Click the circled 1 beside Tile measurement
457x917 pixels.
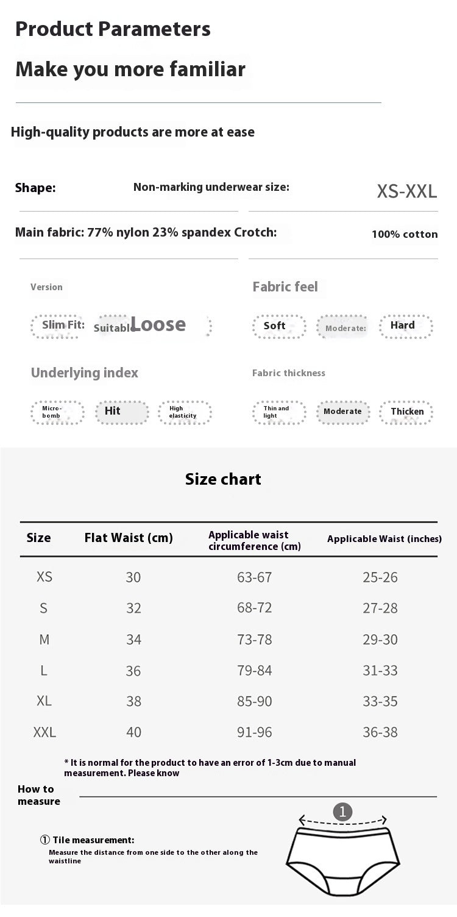[x=44, y=840]
